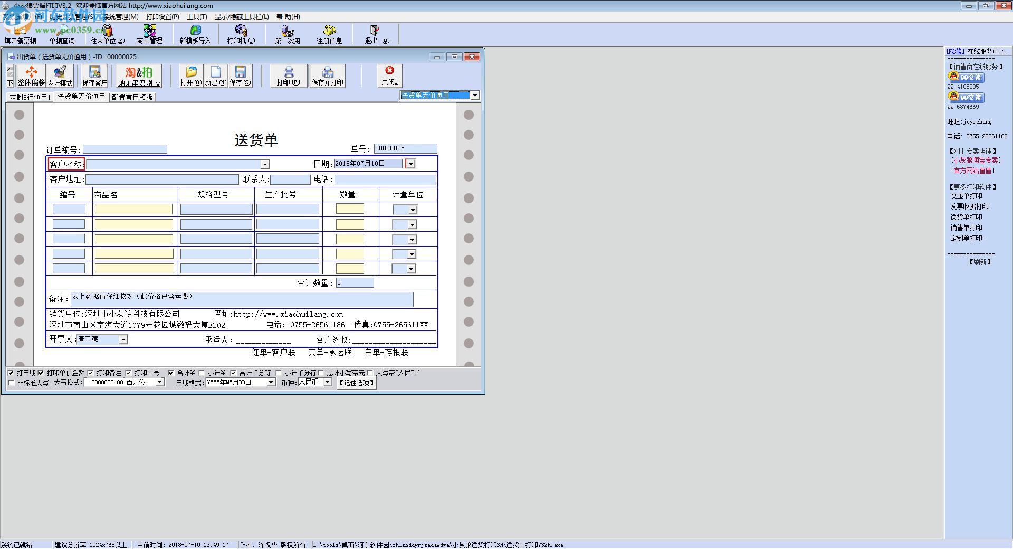Toggle 合计¥ checkbox

(x=171, y=373)
